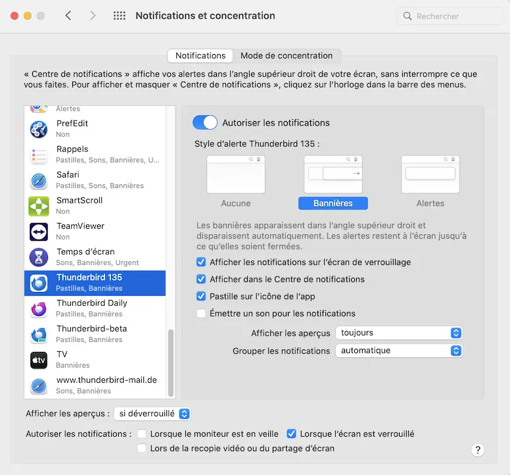Check Lorsque le moniteur est en veille
The width and height of the screenshot is (510, 475).
click(141, 434)
